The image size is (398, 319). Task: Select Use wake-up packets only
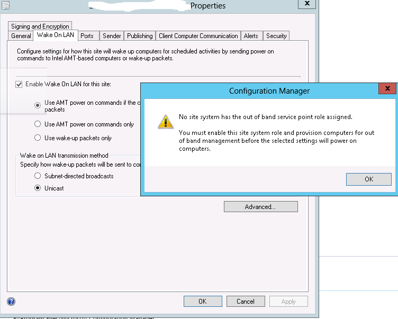(38, 138)
